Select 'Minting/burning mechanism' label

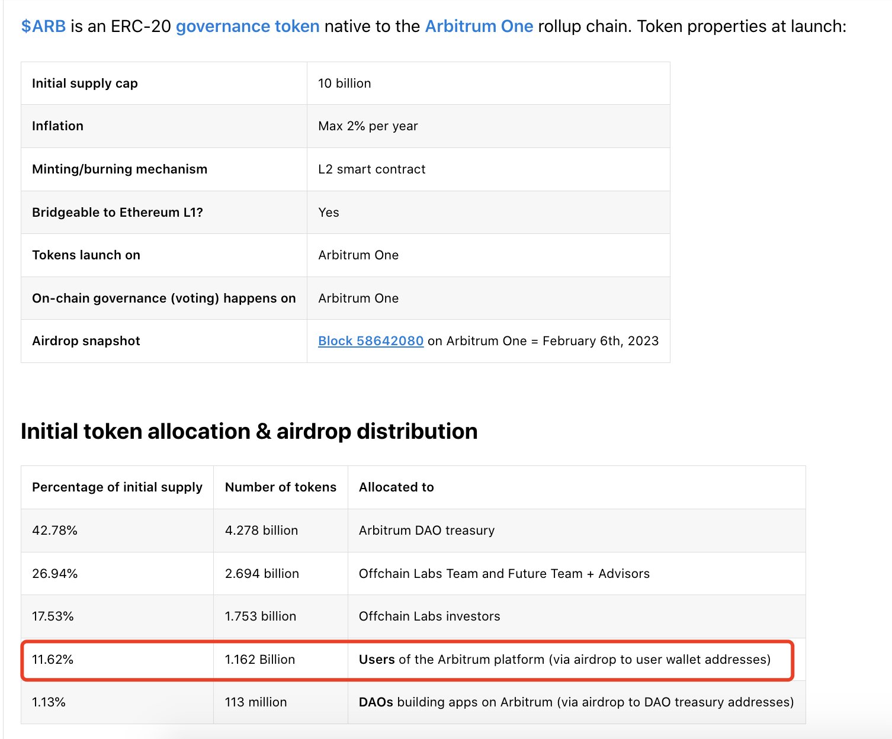click(120, 169)
